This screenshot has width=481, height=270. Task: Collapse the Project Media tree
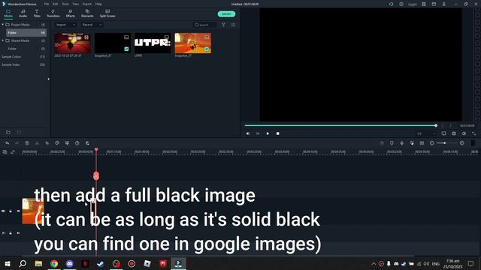3,25
